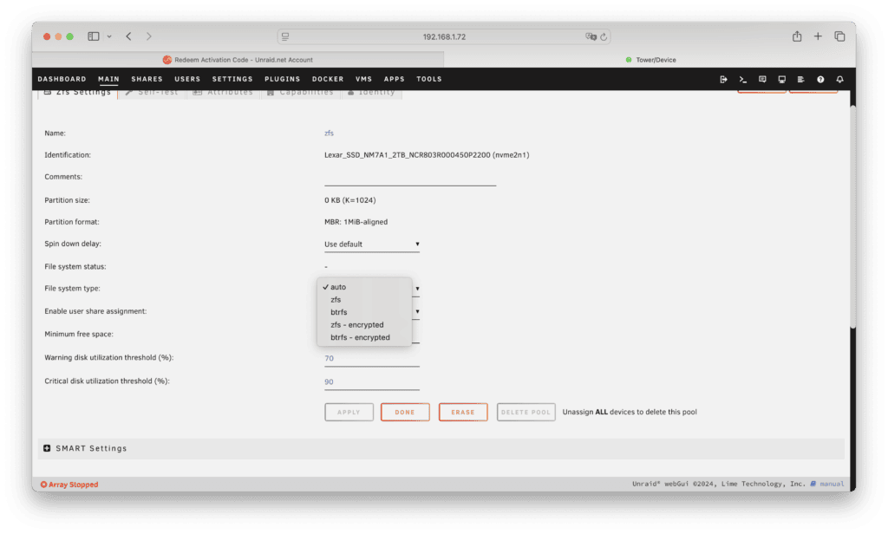Open the notifications bell icon
The image size is (888, 534).
point(839,79)
